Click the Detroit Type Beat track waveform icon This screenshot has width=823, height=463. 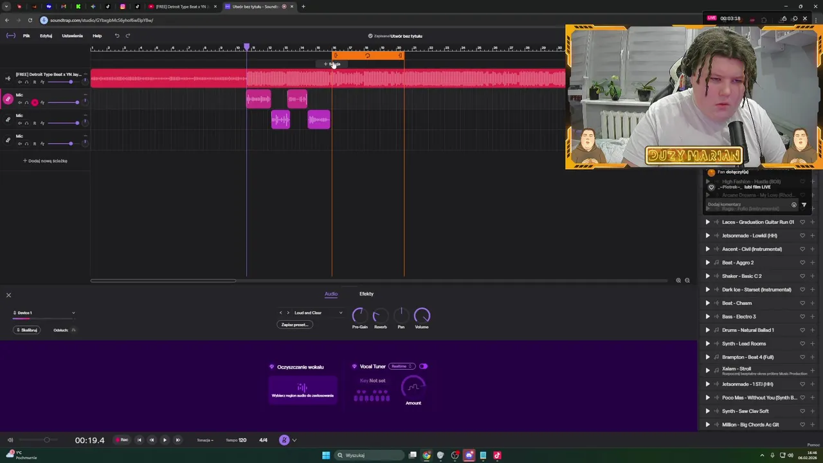coord(8,78)
